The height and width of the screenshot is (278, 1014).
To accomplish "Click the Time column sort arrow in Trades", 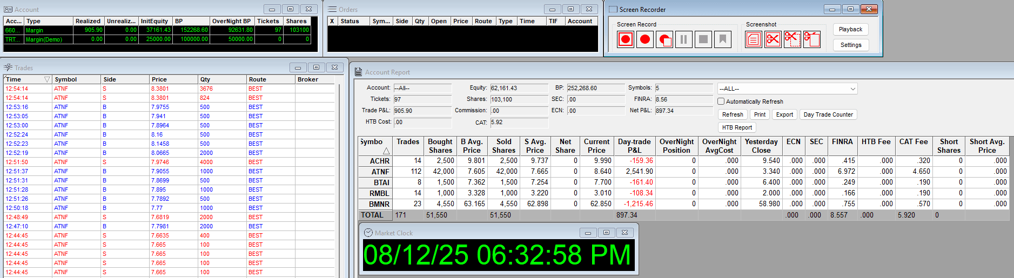I will coord(47,79).
